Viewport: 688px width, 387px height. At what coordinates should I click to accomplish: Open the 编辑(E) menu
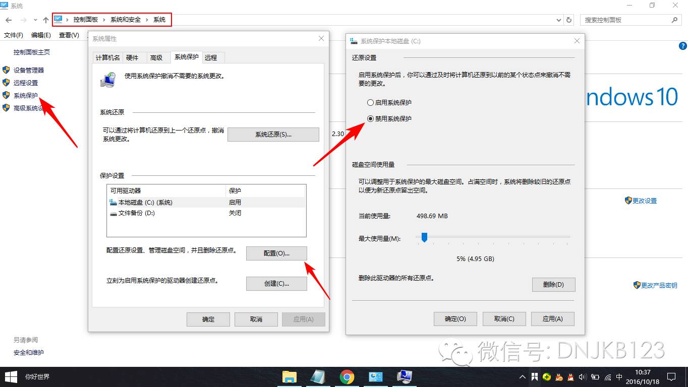tap(41, 35)
